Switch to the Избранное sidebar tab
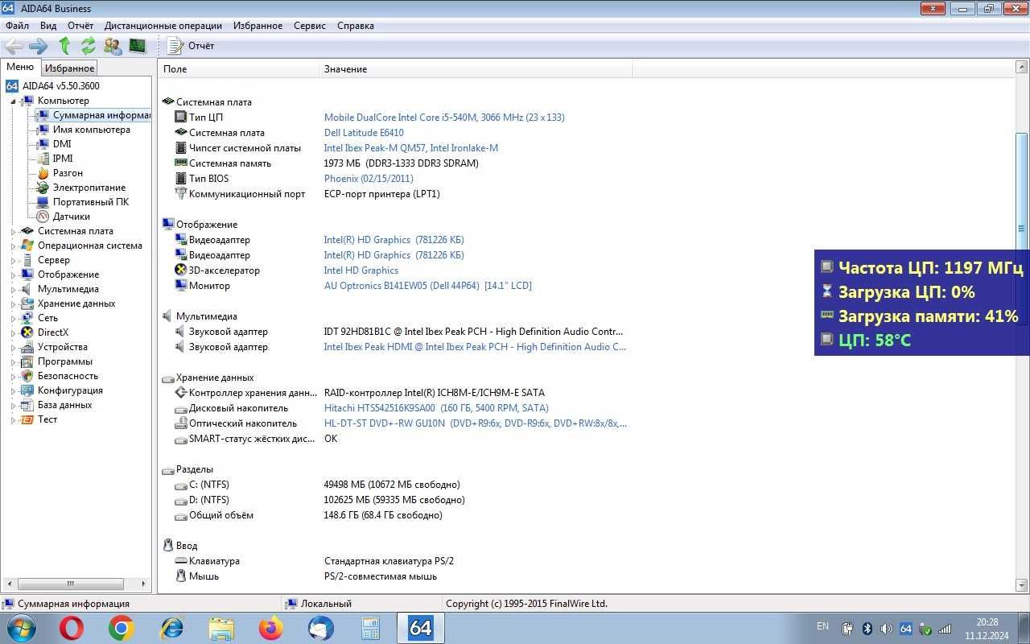The height and width of the screenshot is (644, 1030). coord(70,68)
